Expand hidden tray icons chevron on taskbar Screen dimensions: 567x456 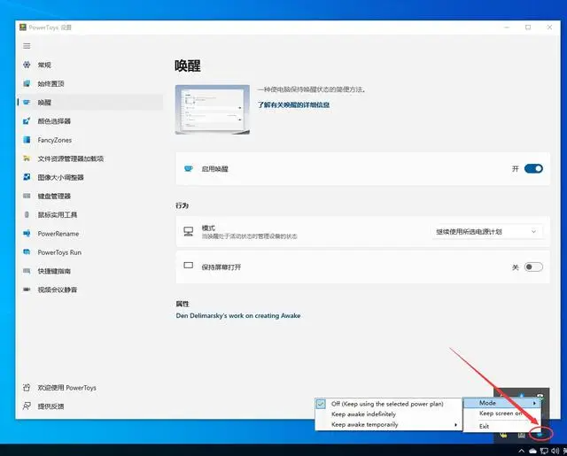click(x=521, y=451)
